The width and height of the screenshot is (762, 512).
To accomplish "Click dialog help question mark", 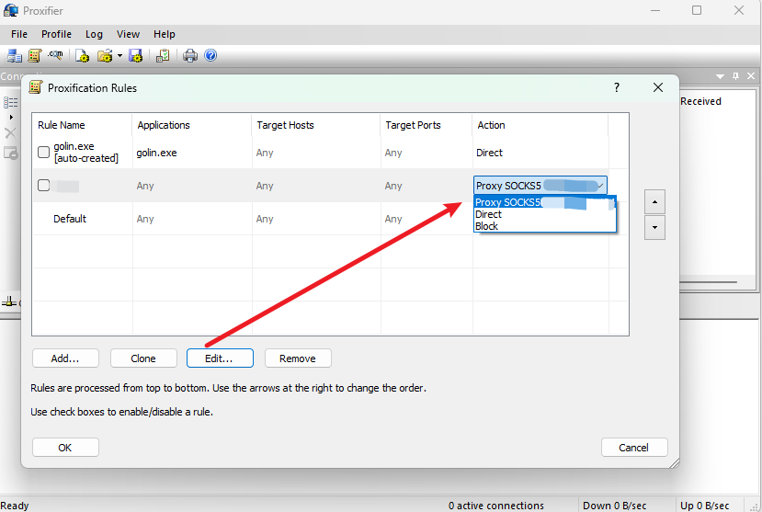I will click(x=617, y=87).
